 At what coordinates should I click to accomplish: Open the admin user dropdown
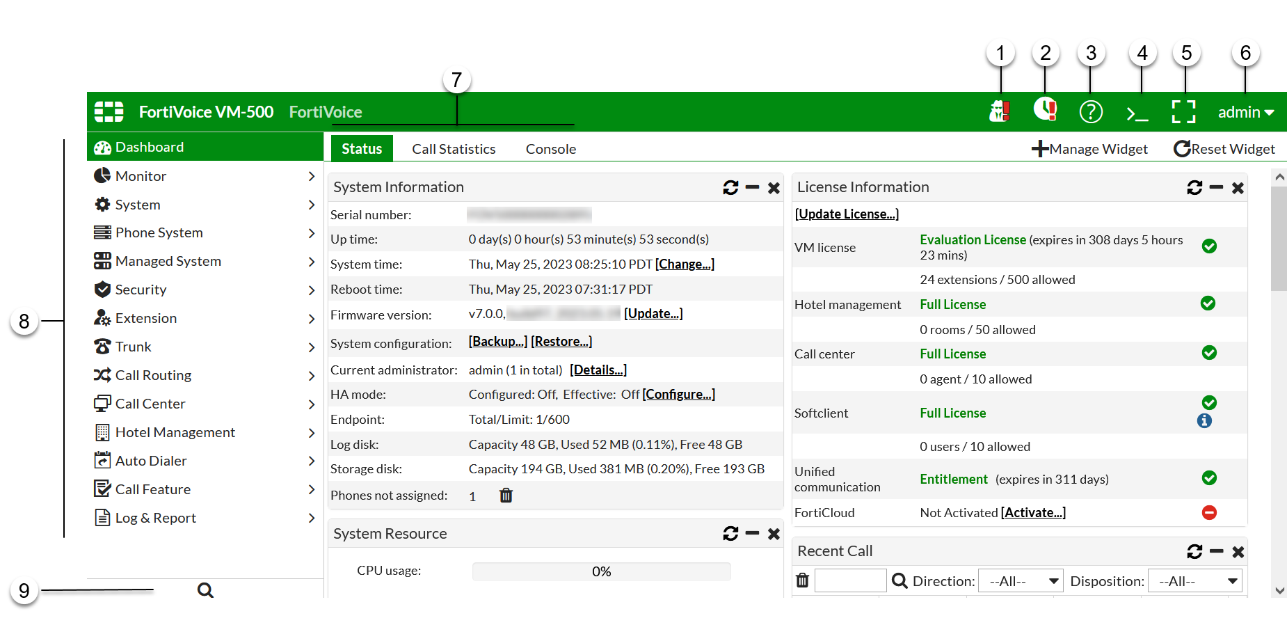coord(1245,112)
